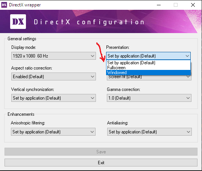Open the Display mode dropdown

tap(53, 56)
